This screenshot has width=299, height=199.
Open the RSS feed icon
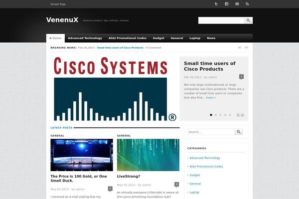tap(247, 4)
